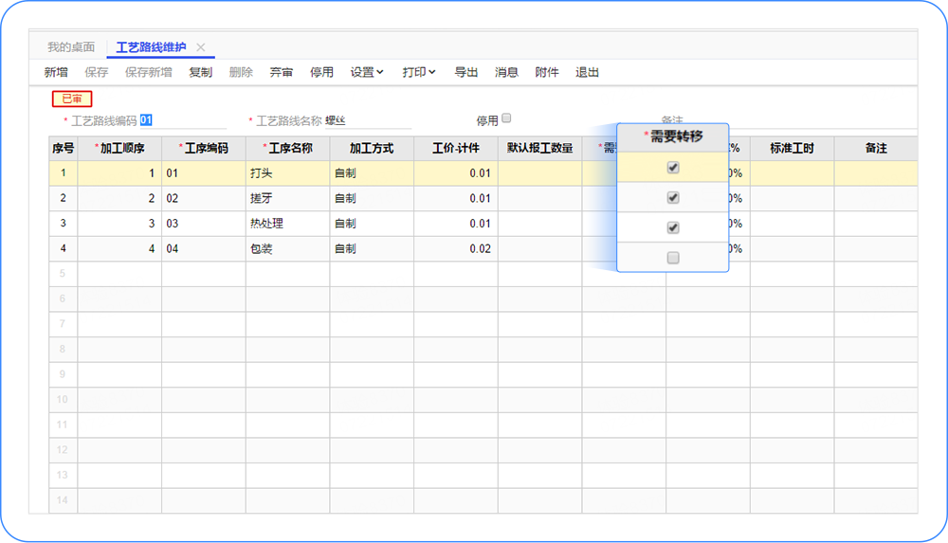The width and height of the screenshot is (948, 543).
Task: Click the 标准工时 column header
Action: (792, 148)
